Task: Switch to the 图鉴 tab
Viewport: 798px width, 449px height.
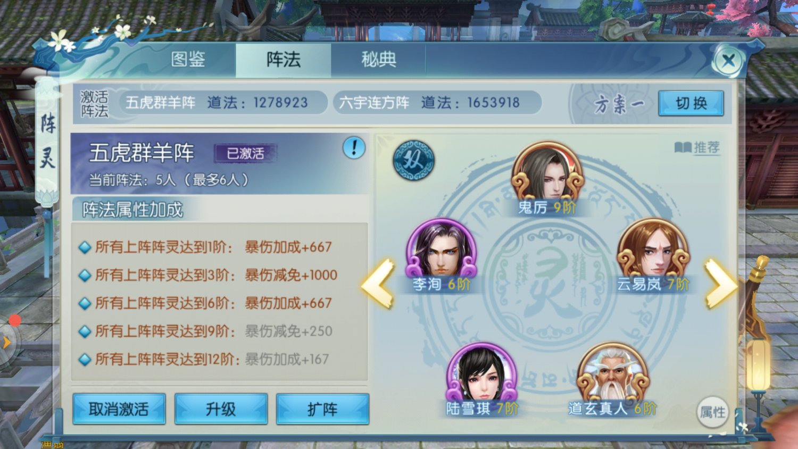Action: coord(188,60)
